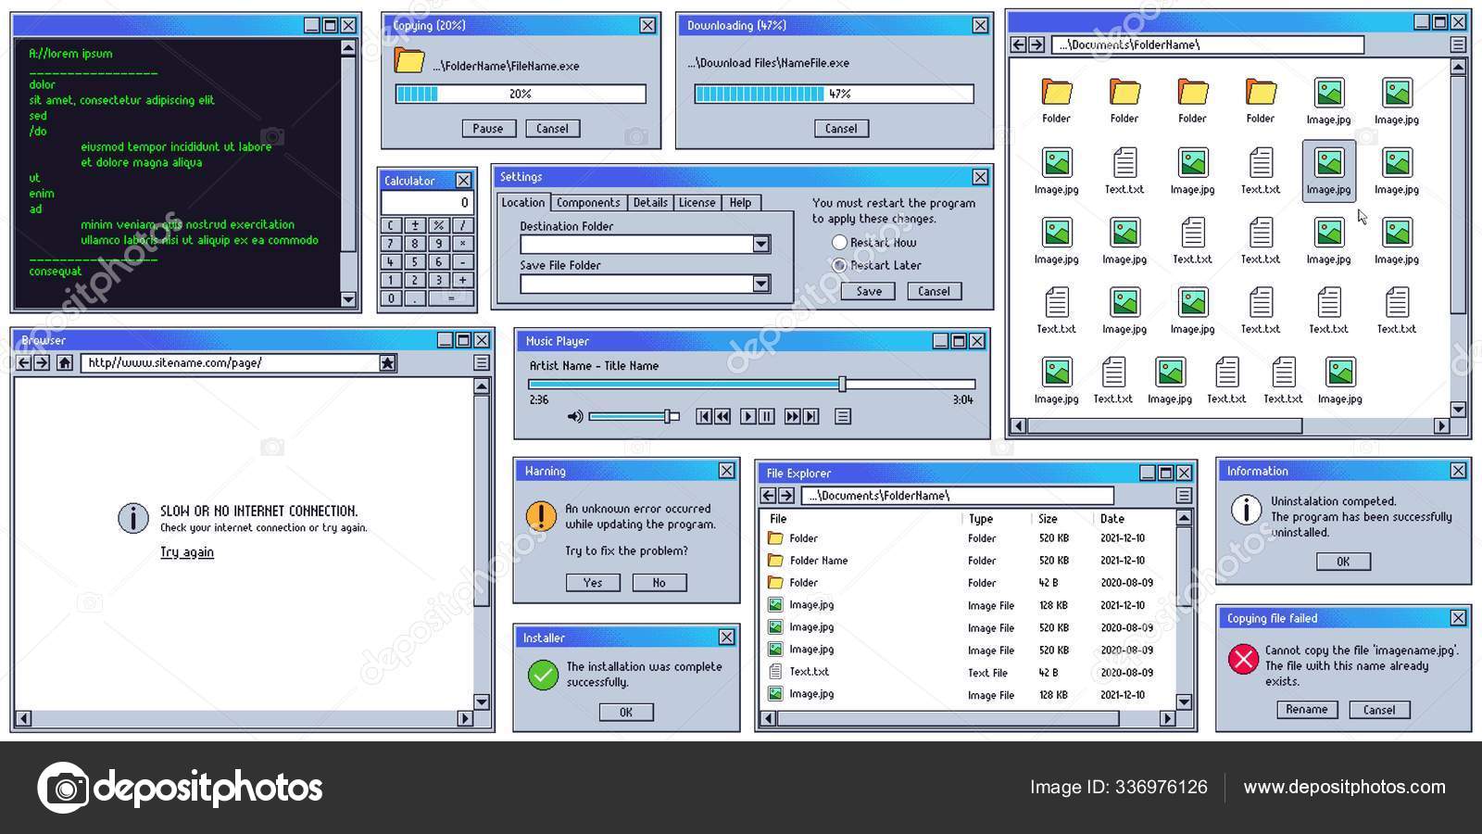Sort by the Type column in File Explorer
The width and height of the screenshot is (1482, 834).
980,519
